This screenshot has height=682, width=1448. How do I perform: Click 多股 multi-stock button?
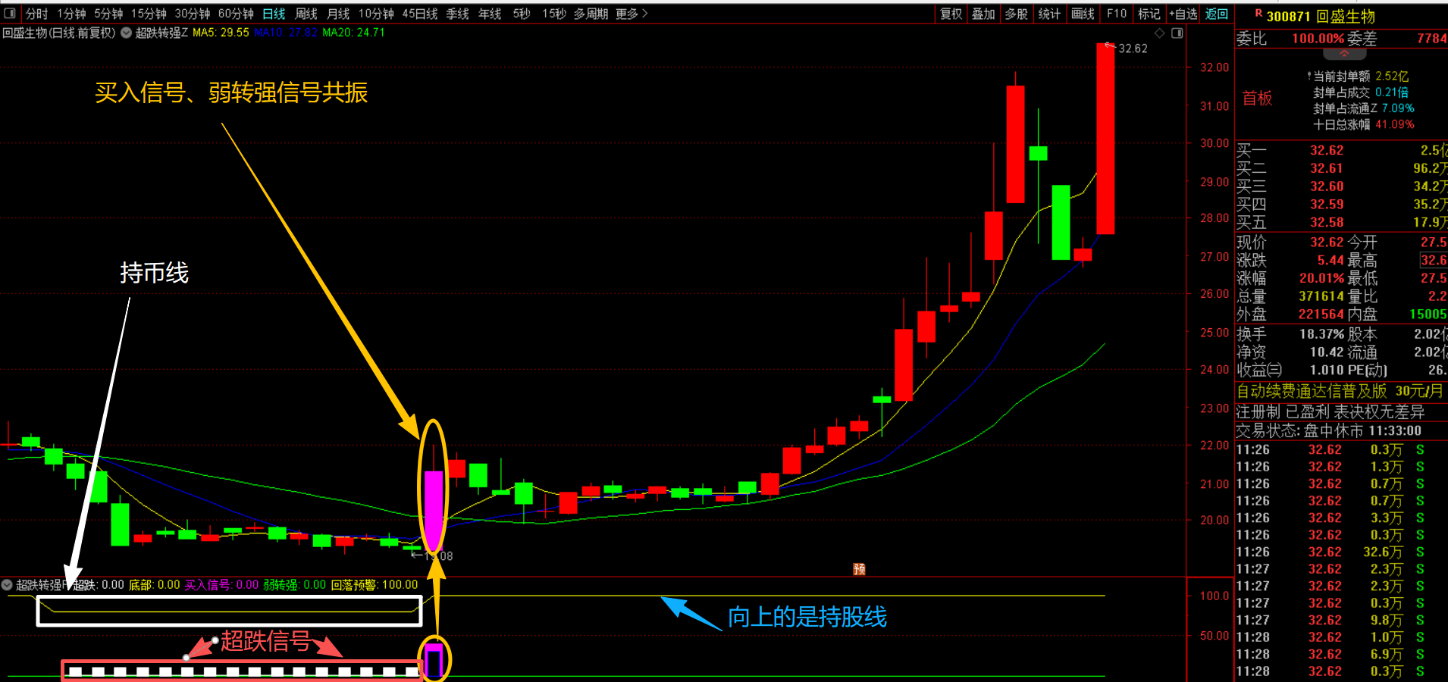(1017, 14)
